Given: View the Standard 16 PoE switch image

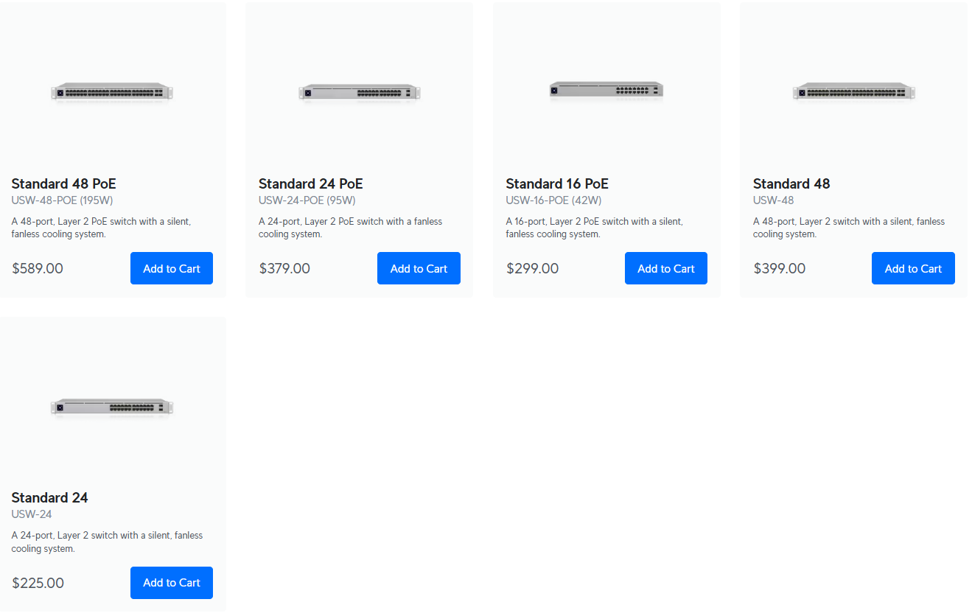Looking at the screenshot, I should pyautogui.click(x=606, y=90).
